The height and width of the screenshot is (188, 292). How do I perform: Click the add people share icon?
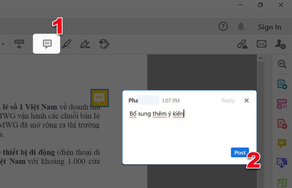coord(280,44)
